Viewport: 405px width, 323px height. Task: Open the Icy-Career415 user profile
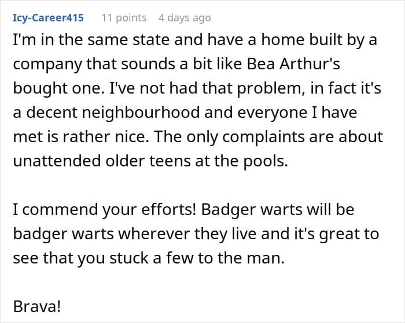tap(48, 18)
